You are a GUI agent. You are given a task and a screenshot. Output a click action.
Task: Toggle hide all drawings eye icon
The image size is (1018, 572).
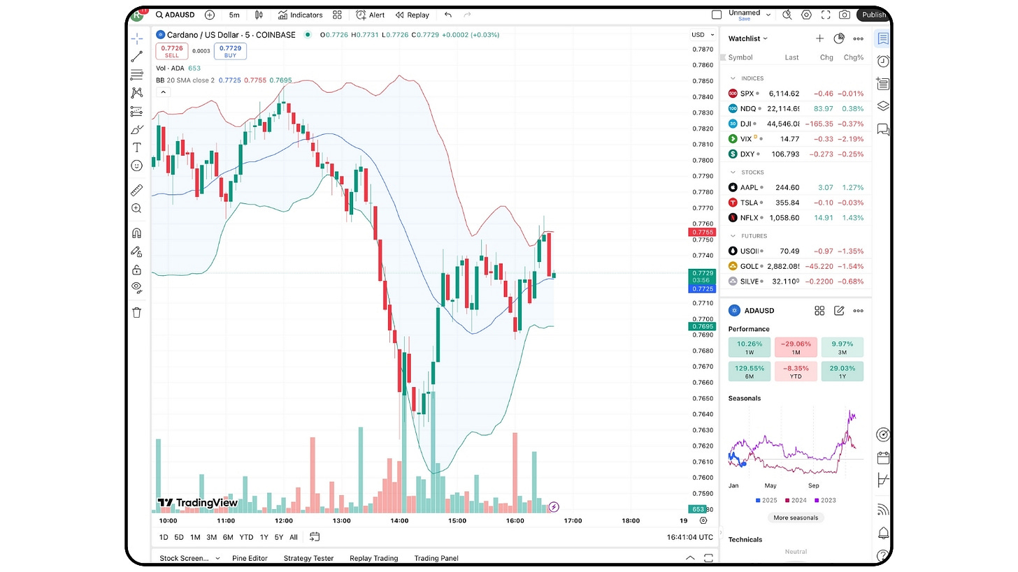click(137, 287)
